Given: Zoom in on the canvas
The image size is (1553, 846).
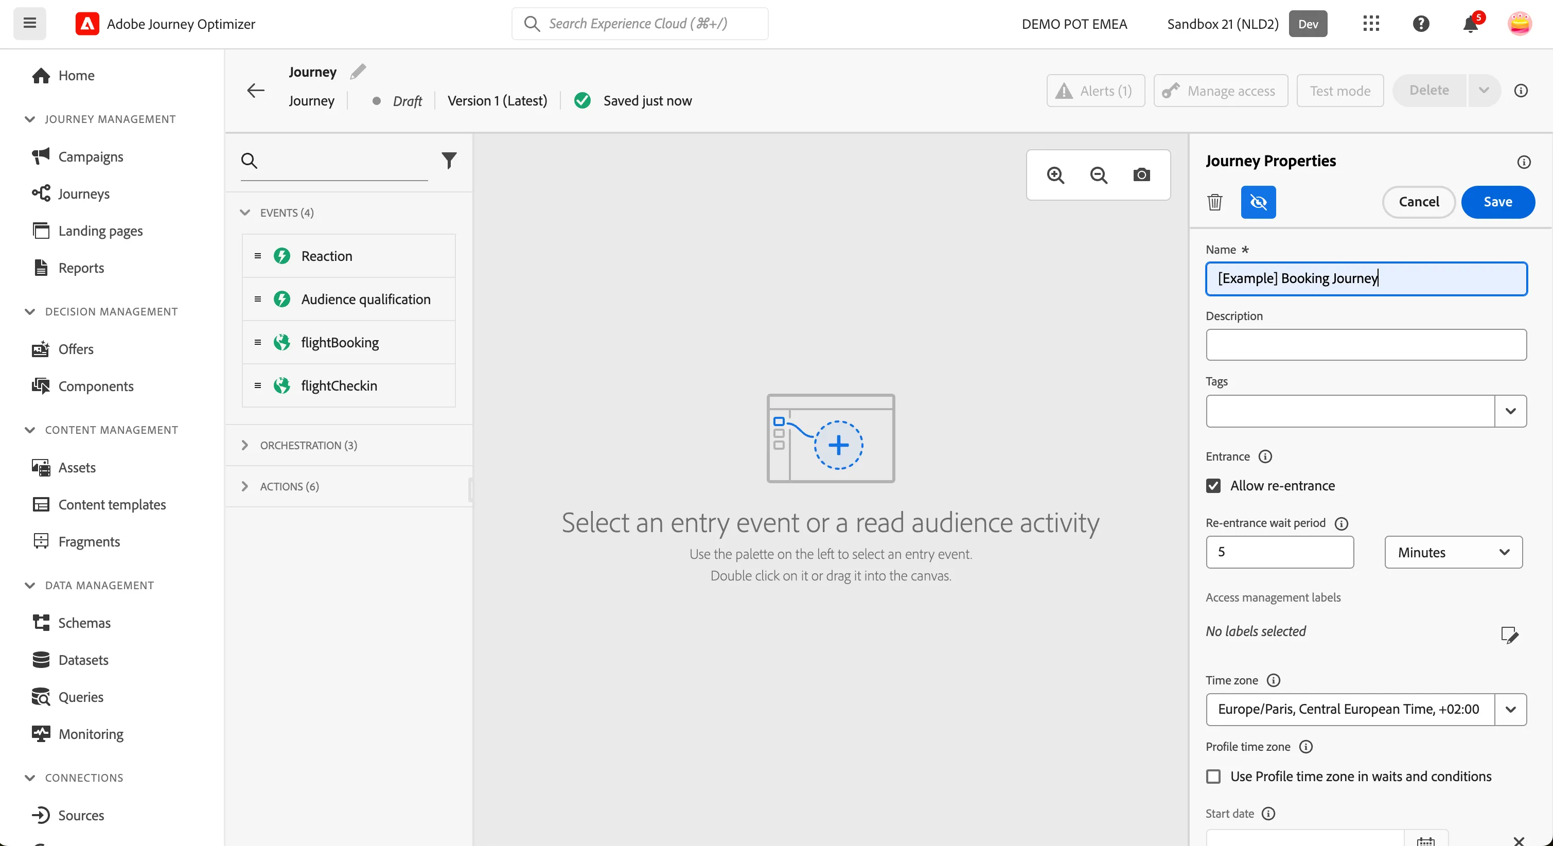Looking at the screenshot, I should tap(1055, 175).
